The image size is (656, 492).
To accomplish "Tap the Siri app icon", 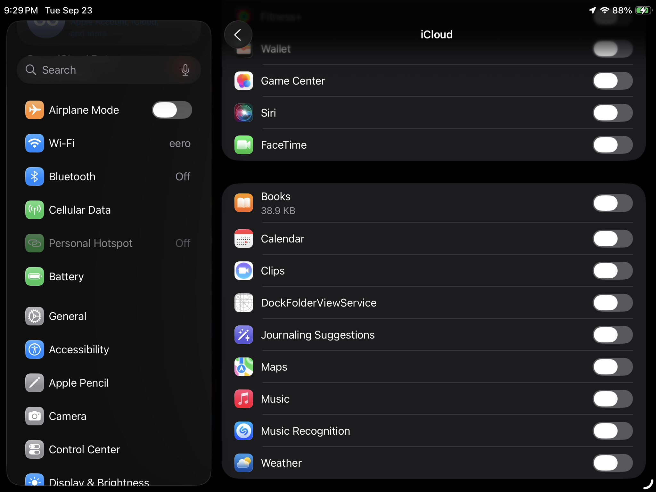I will pos(243,113).
